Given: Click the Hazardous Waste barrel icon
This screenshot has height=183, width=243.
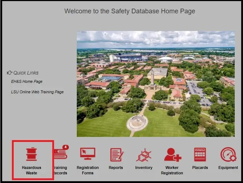Looking at the screenshot, I should (31, 154).
